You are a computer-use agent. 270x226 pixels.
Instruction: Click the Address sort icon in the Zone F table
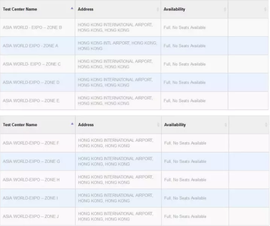pyautogui.click(x=158, y=125)
